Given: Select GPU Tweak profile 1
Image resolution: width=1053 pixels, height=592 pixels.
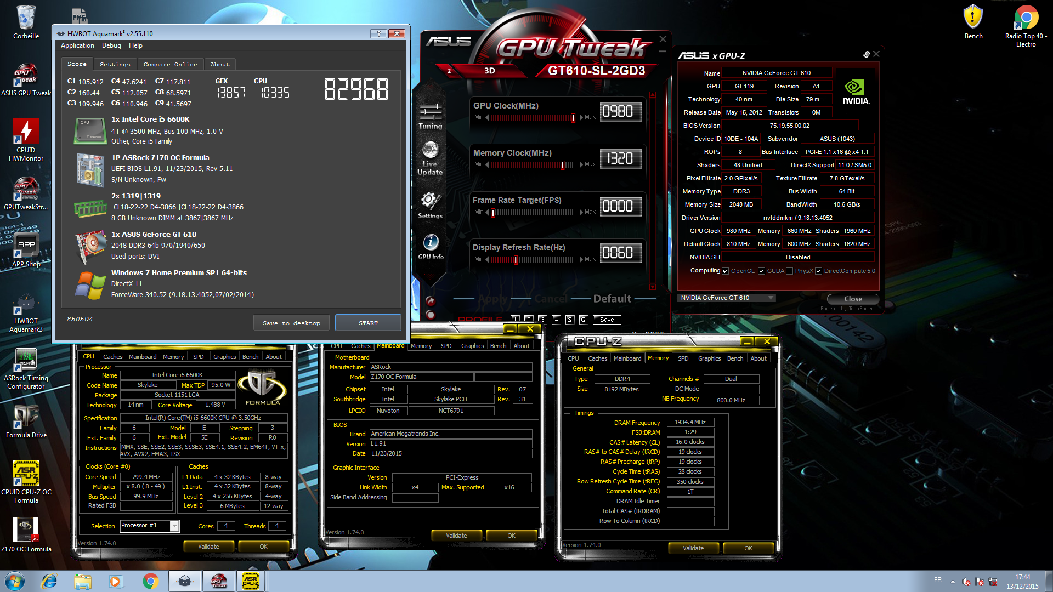Looking at the screenshot, I should coord(514,319).
